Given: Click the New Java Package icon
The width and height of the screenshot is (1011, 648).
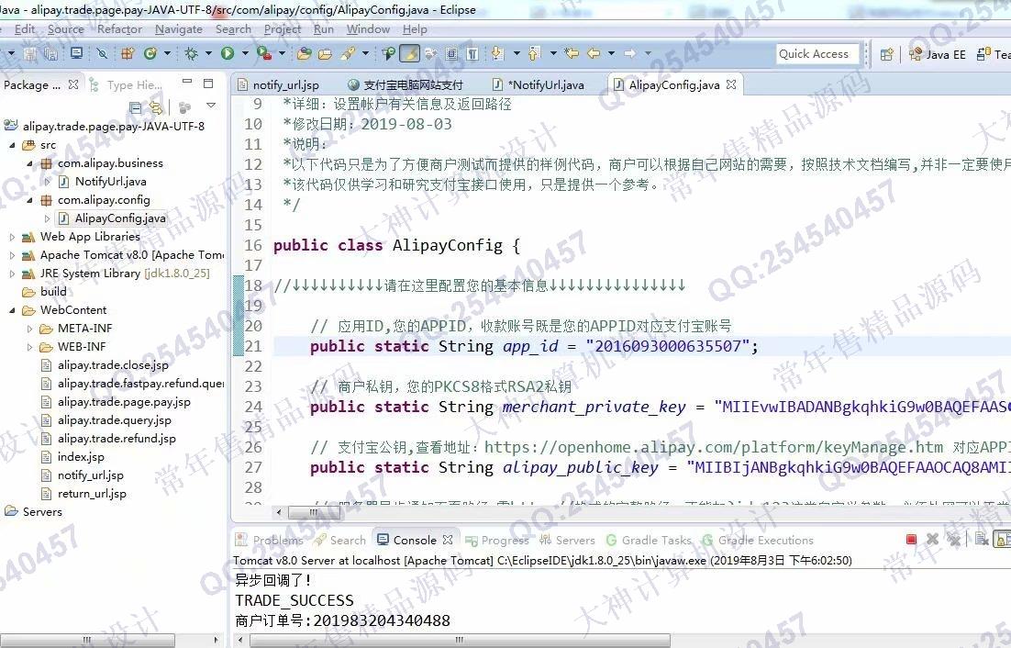Looking at the screenshot, I should click(128, 53).
